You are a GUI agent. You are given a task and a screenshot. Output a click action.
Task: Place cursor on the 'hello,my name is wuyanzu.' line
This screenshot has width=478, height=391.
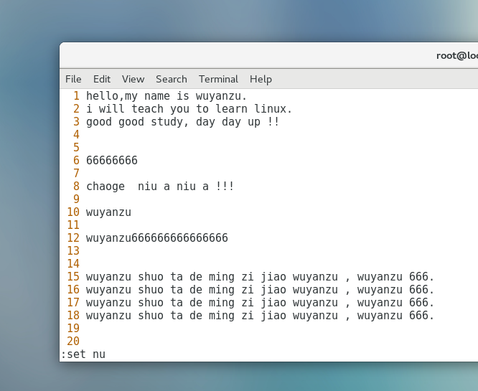pyautogui.click(x=167, y=96)
